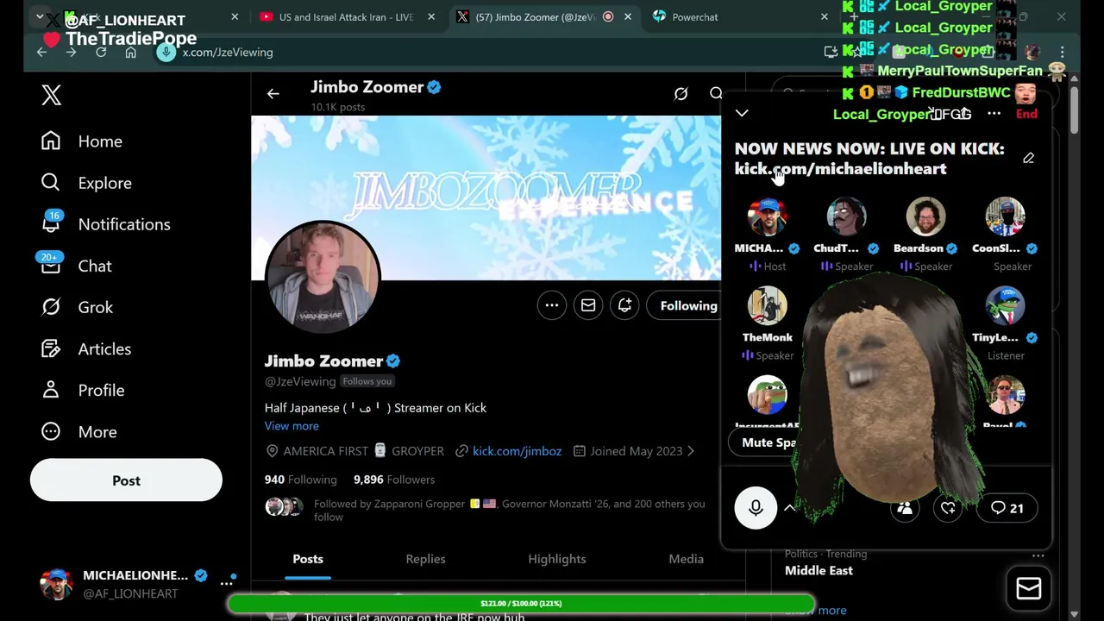Select ChudT... speaker avatar

(846, 217)
